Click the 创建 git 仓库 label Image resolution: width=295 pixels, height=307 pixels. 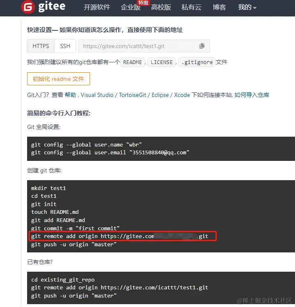44,171
